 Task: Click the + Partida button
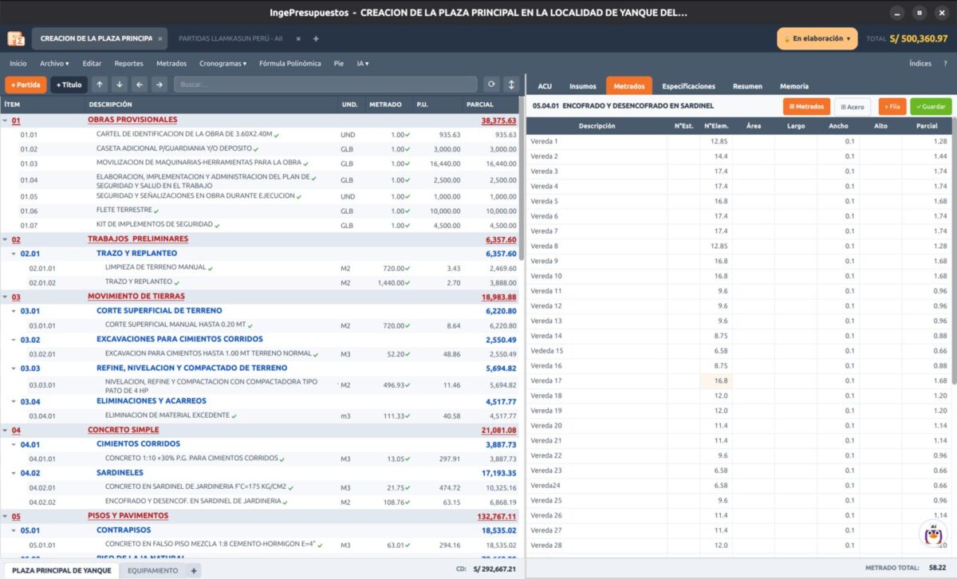(x=26, y=85)
